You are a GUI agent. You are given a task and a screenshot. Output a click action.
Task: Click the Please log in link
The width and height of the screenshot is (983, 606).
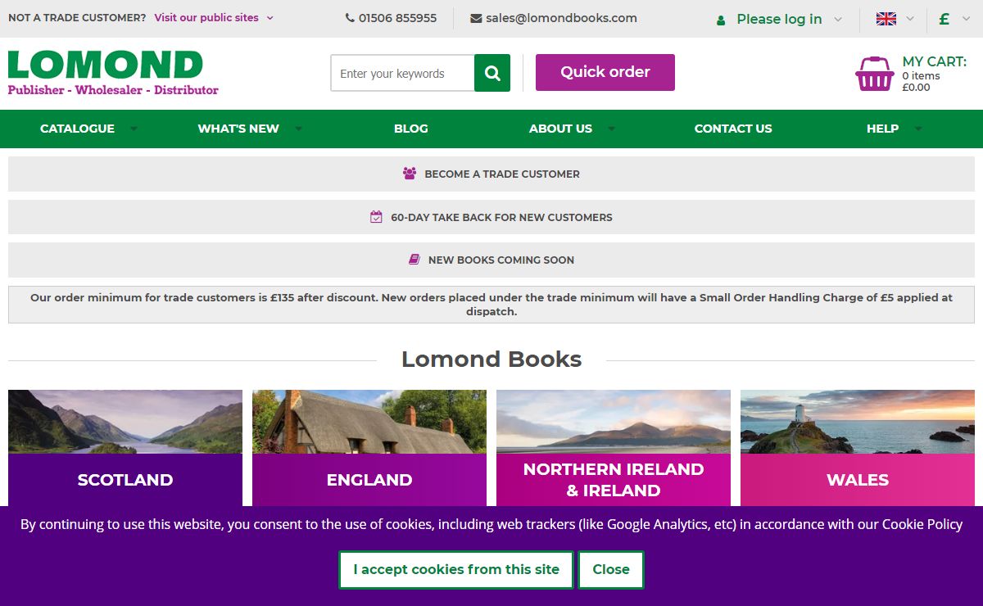[779, 19]
